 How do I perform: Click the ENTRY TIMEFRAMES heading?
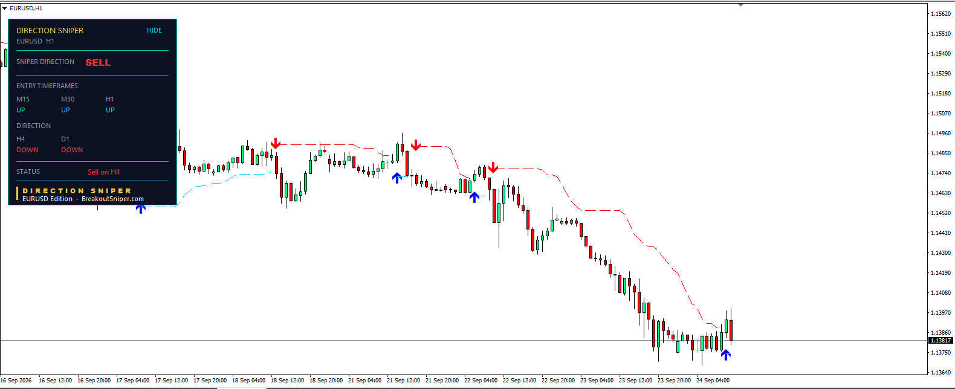pos(47,86)
